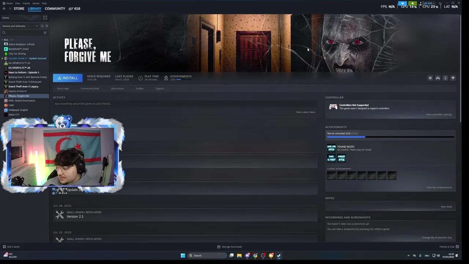Click View Latest News link
Viewport: 469px width, 264px height.
pyautogui.click(x=306, y=112)
